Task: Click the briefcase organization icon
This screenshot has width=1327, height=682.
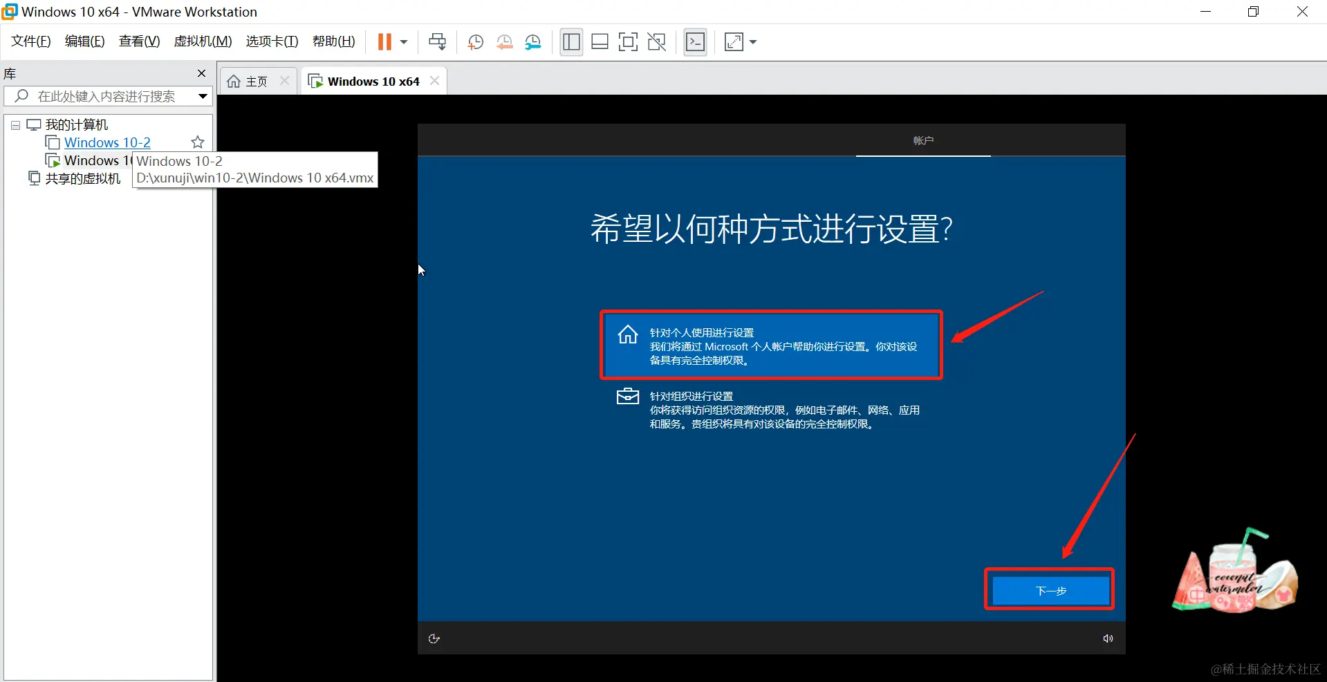Action: point(628,397)
